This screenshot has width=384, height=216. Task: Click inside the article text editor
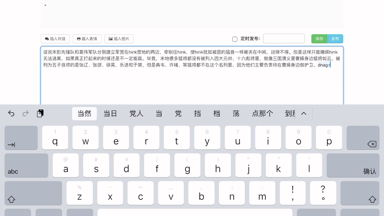pos(192,75)
